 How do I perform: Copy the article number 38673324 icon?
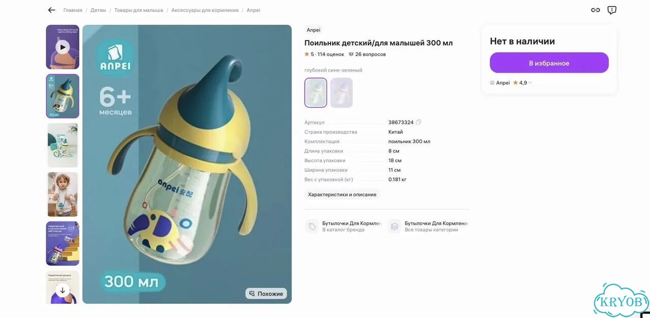(418, 122)
